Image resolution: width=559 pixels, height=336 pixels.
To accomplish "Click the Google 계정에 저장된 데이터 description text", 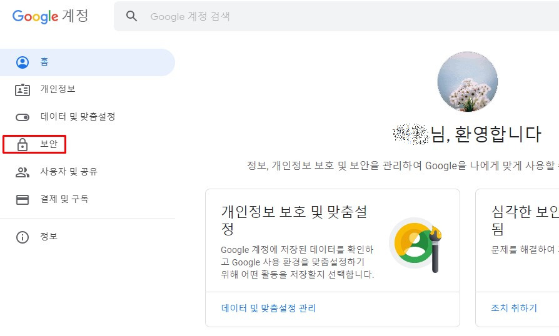I will pyautogui.click(x=298, y=262).
